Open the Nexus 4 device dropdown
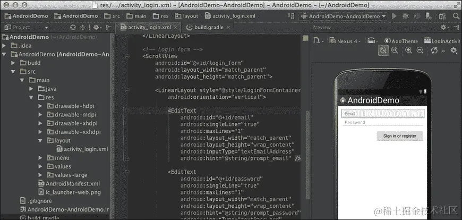This screenshot has width=462, height=220. [345, 41]
